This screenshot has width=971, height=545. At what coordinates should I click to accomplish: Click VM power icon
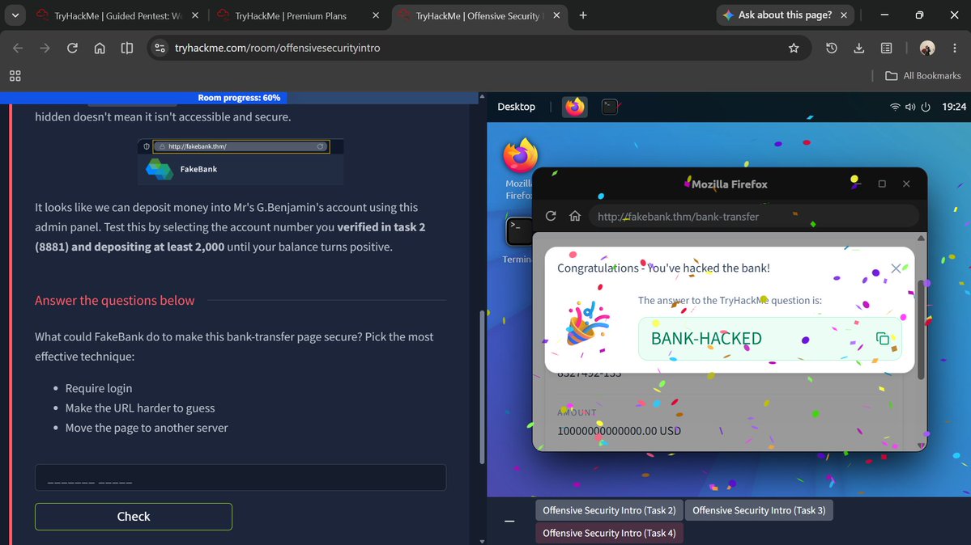pyautogui.click(x=926, y=107)
